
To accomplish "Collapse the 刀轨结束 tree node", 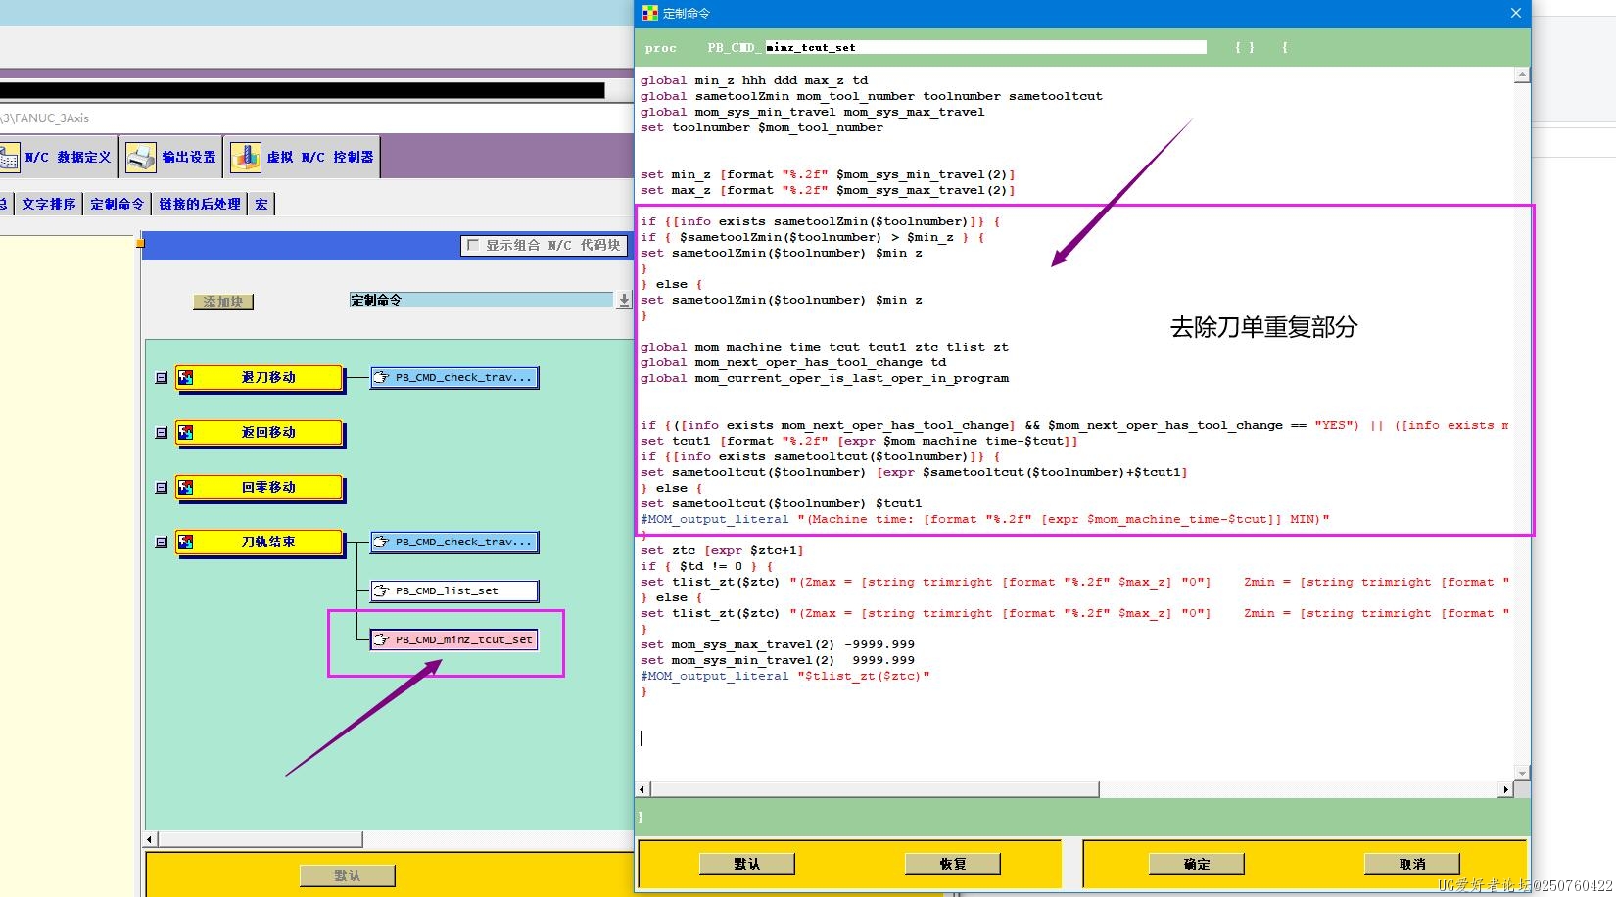I will click(x=162, y=542).
